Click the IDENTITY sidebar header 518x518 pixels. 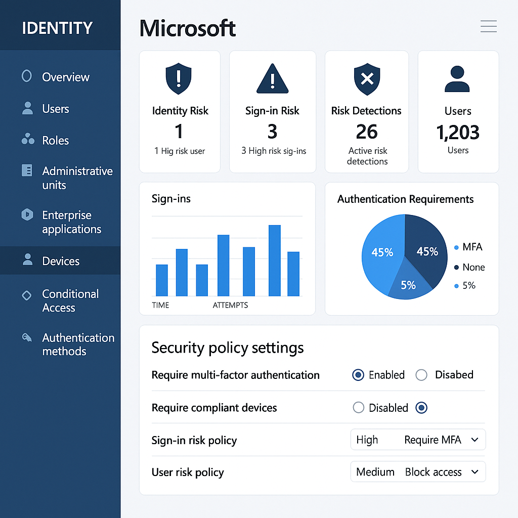[x=57, y=28]
